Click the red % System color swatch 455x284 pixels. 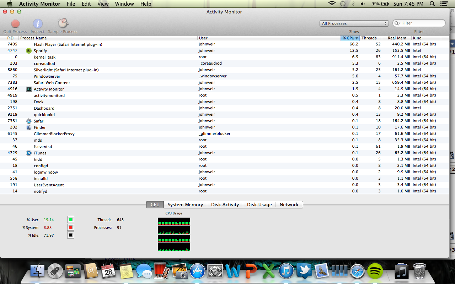click(x=71, y=228)
